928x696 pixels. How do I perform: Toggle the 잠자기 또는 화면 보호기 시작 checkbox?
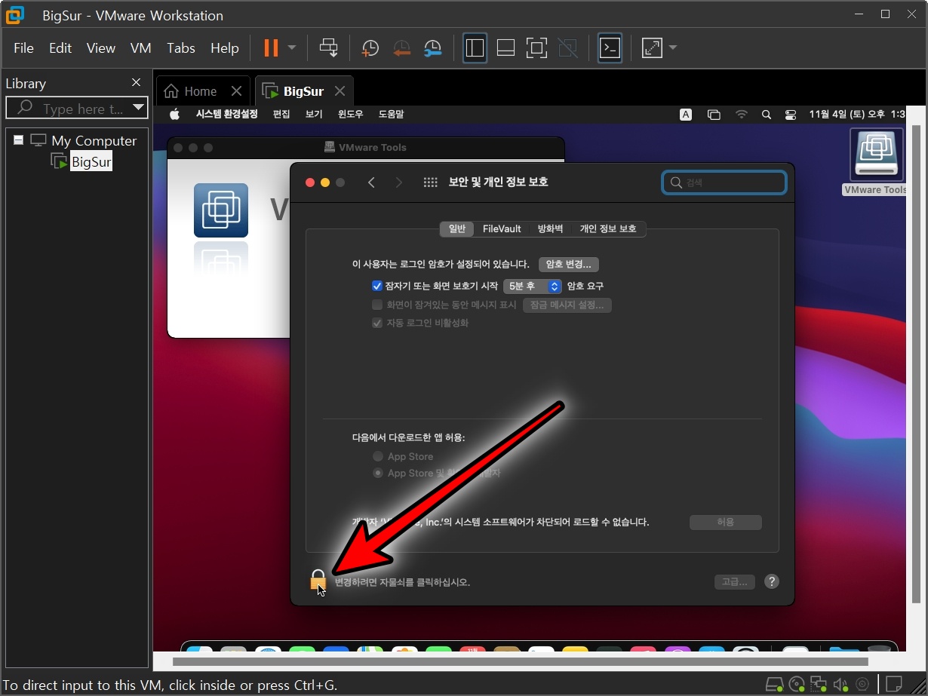coord(377,287)
